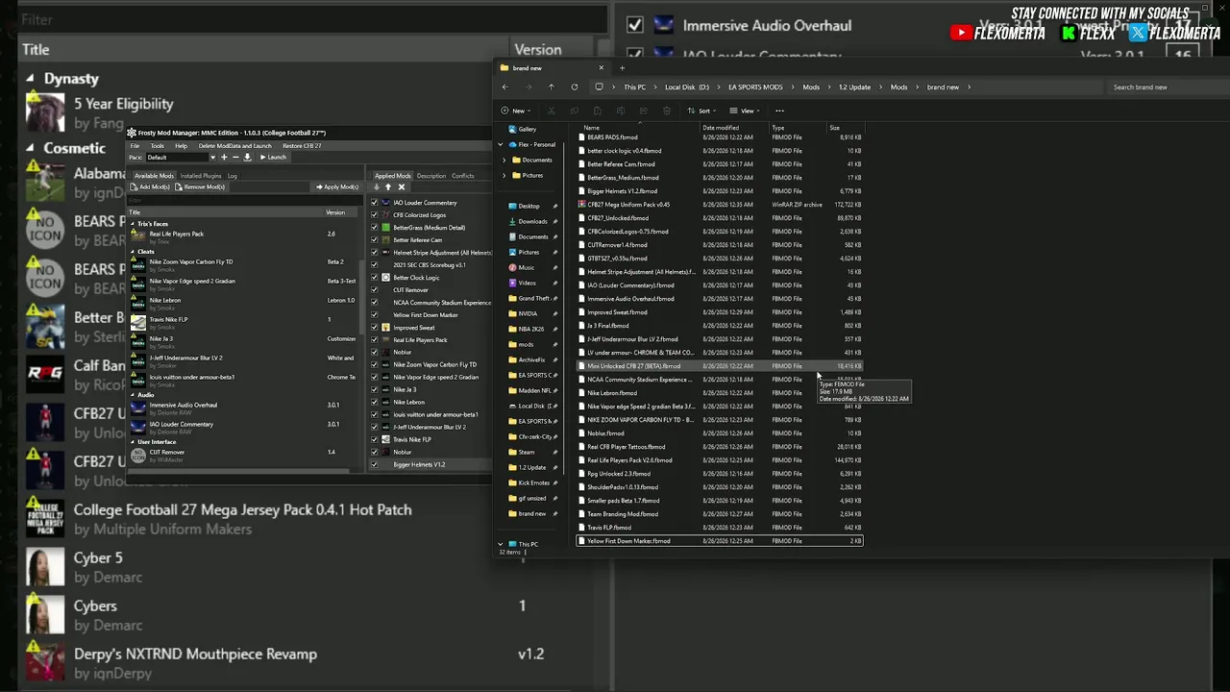1230x692 pixels.
Task: Go back in File Explorer
Action: [505, 87]
